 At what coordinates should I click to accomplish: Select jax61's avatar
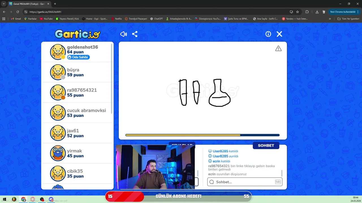click(58, 133)
